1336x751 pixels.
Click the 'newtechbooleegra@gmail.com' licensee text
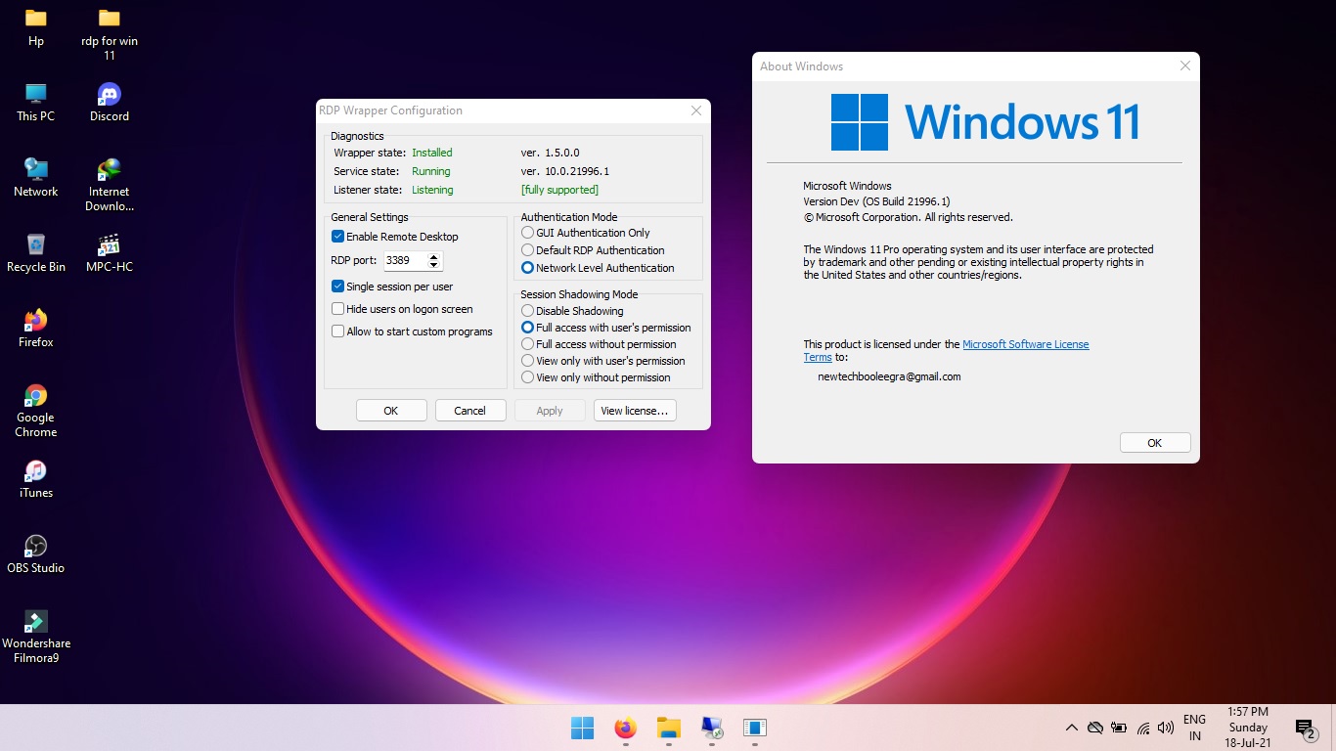point(889,376)
